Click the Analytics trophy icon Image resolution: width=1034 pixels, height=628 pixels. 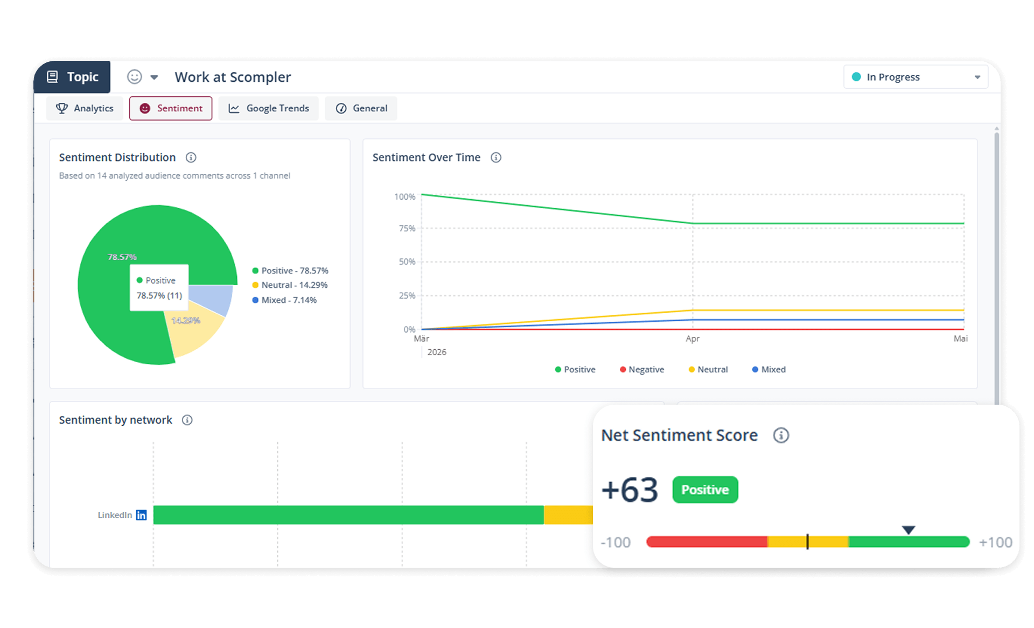tap(62, 108)
